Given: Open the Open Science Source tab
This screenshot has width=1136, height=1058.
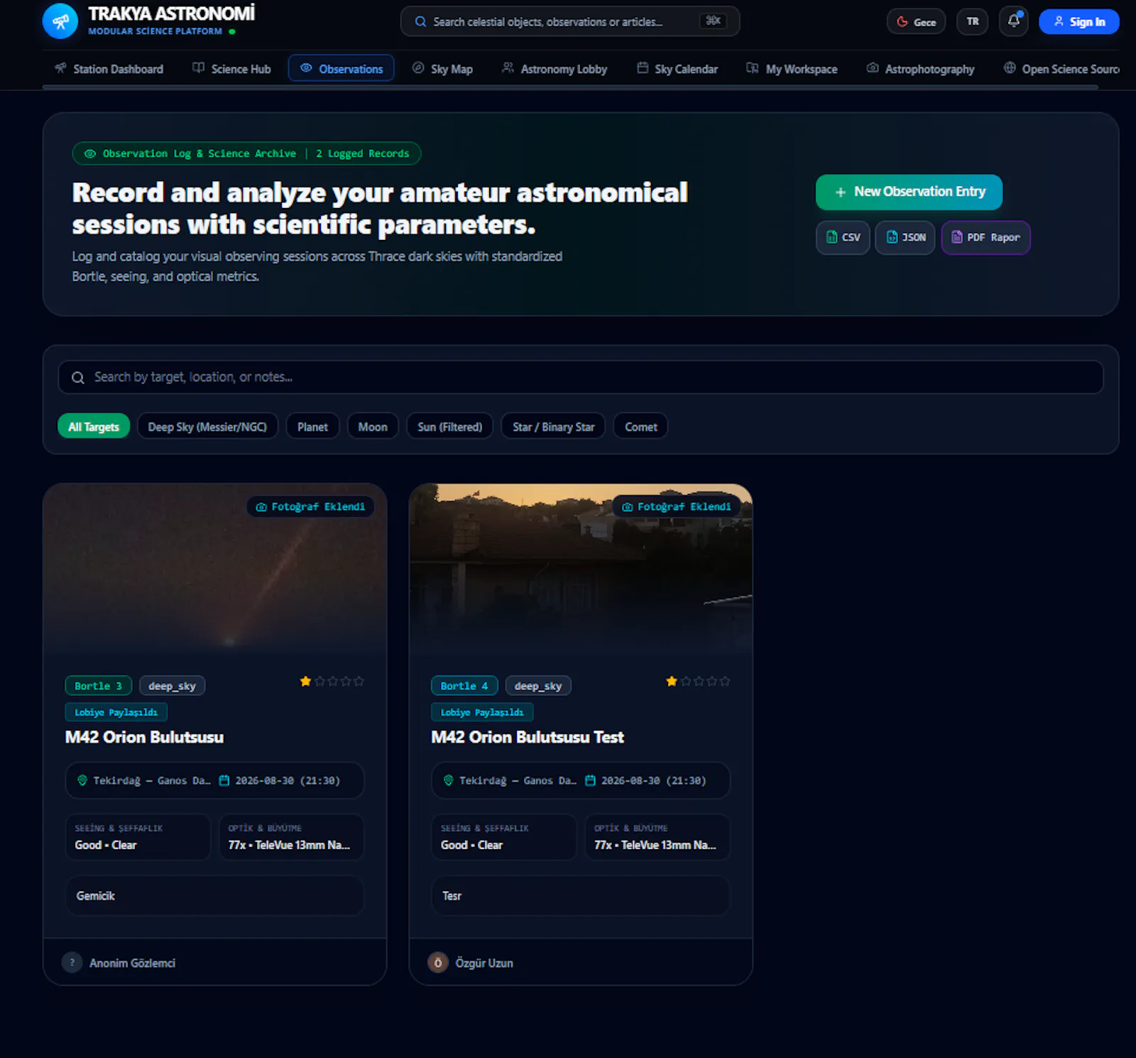Looking at the screenshot, I should [x=1061, y=69].
